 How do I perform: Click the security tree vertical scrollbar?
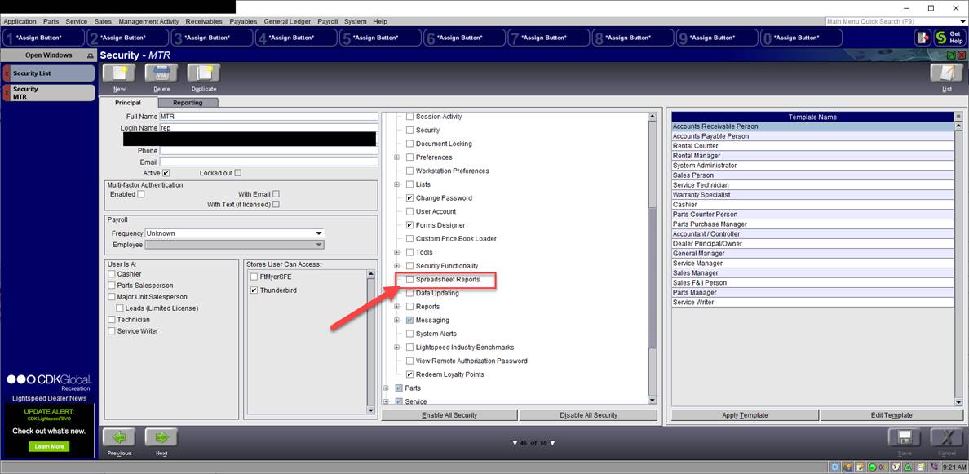point(652,259)
